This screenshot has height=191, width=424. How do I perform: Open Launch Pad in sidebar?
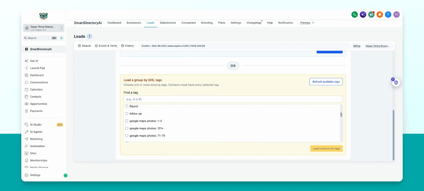pyautogui.click(x=37, y=68)
